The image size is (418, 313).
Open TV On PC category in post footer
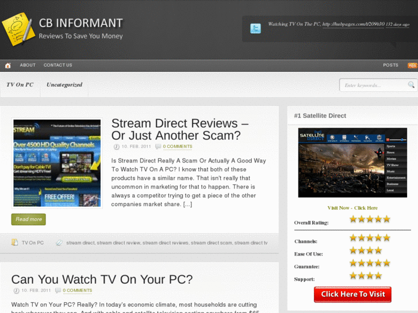click(33, 243)
